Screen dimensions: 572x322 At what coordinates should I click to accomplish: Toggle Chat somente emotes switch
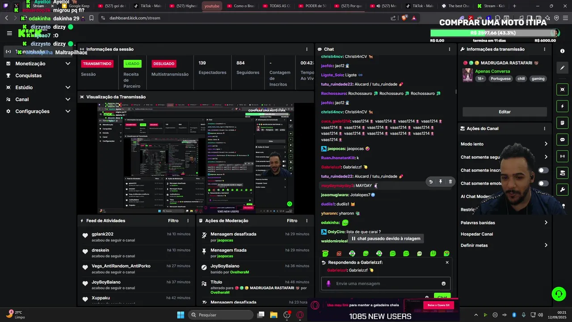tap(543, 183)
